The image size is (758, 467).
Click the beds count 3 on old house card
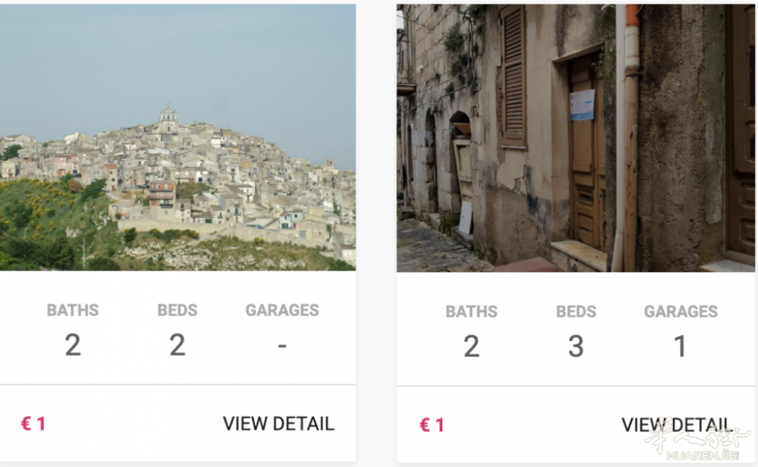click(576, 346)
